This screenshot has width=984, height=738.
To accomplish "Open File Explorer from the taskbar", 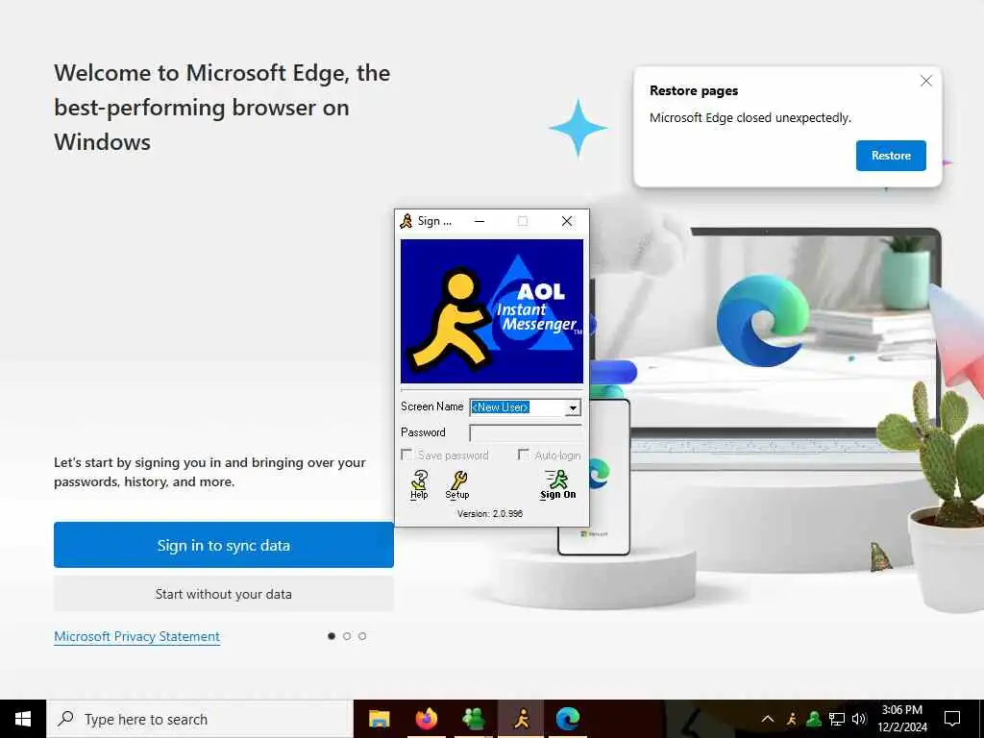I will click(379, 719).
